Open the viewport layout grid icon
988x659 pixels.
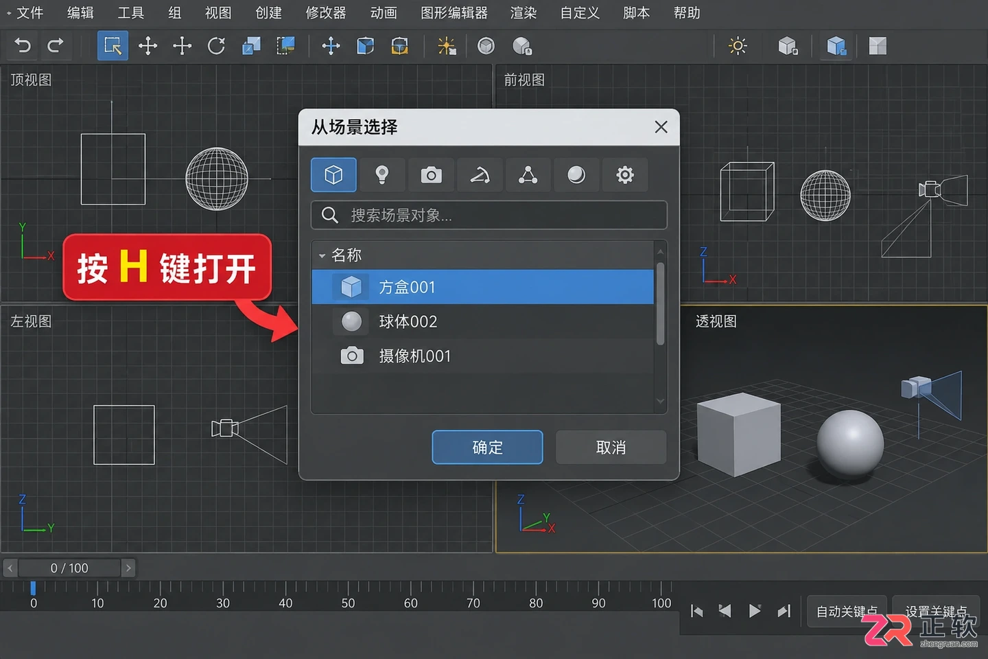click(x=878, y=46)
